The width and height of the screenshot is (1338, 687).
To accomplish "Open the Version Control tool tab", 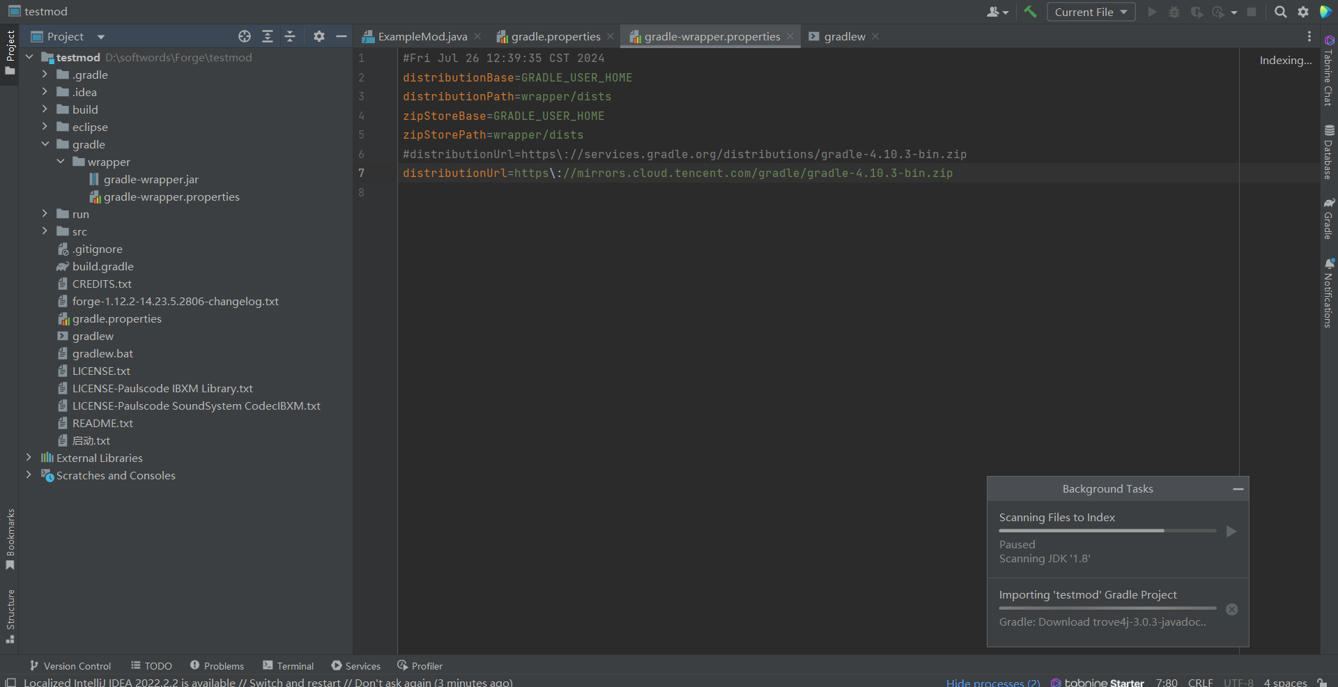I will (x=70, y=666).
